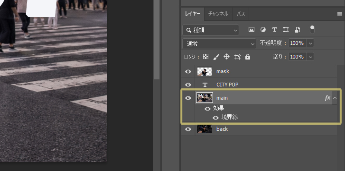Filter layers by pixel layer icon
The image size is (345, 171).
coord(251,30)
